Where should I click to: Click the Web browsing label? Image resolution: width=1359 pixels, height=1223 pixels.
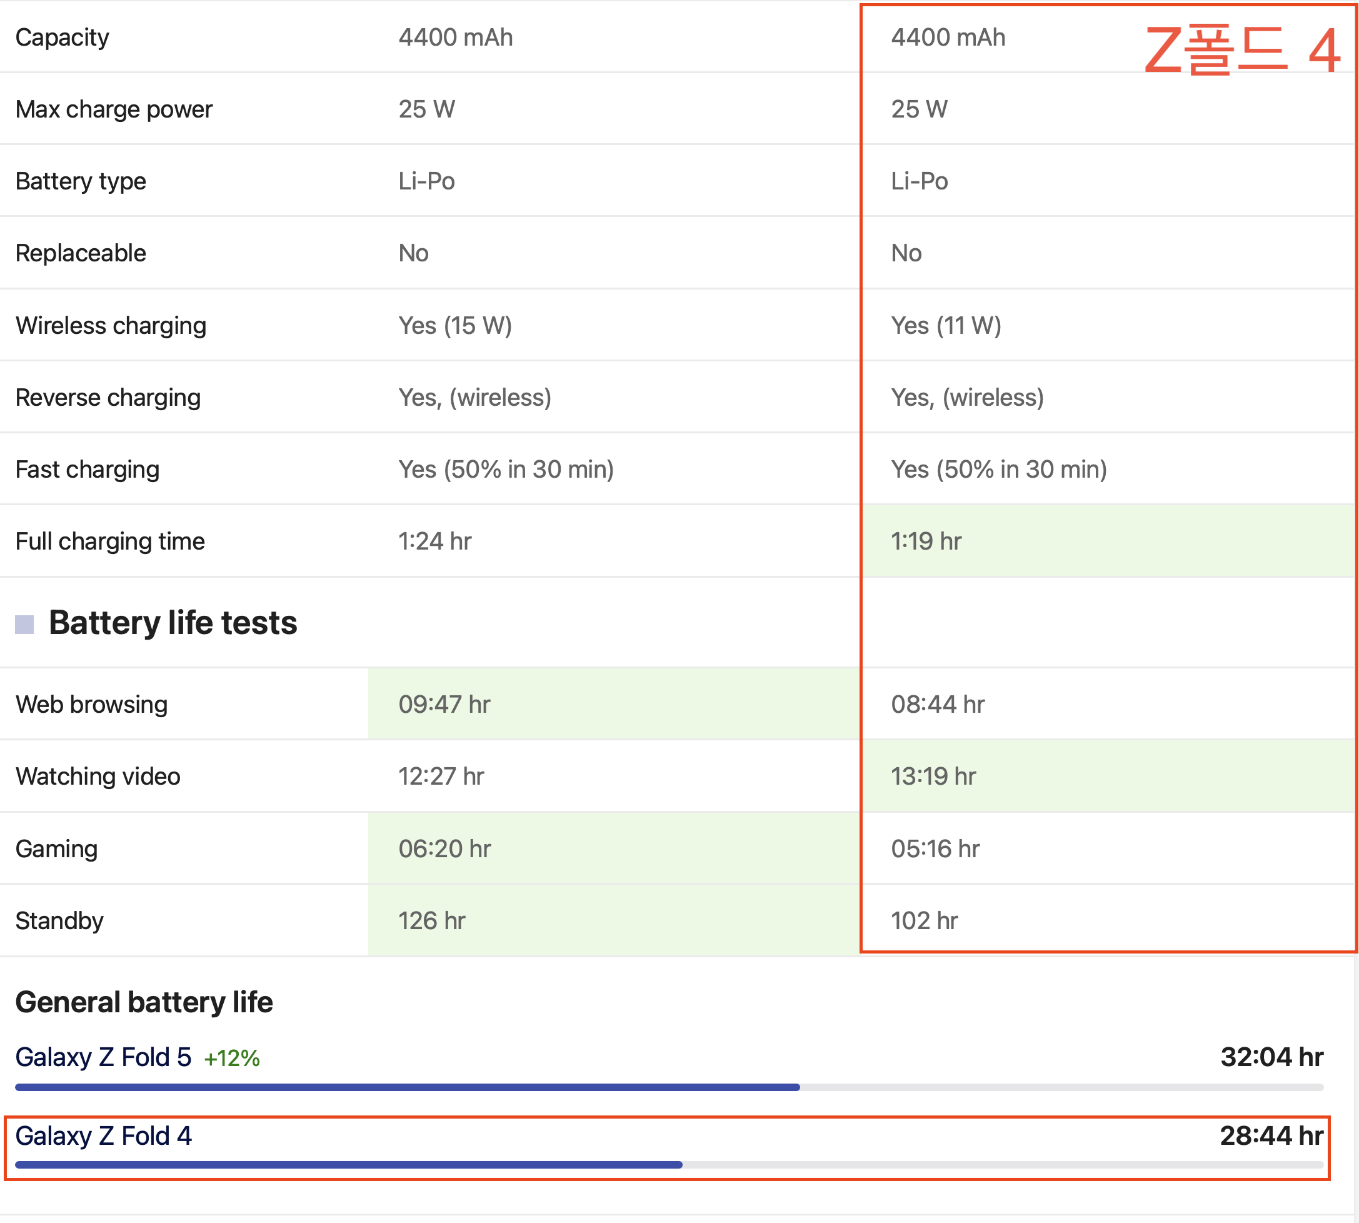tap(91, 704)
